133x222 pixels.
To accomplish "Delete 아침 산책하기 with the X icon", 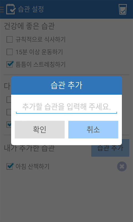I will click(122, 166).
